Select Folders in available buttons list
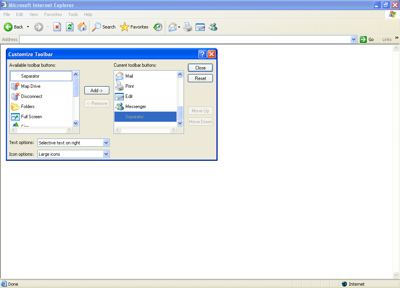Image resolution: width=400 pixels, height=288 pixels. click(x=41, y=107)
